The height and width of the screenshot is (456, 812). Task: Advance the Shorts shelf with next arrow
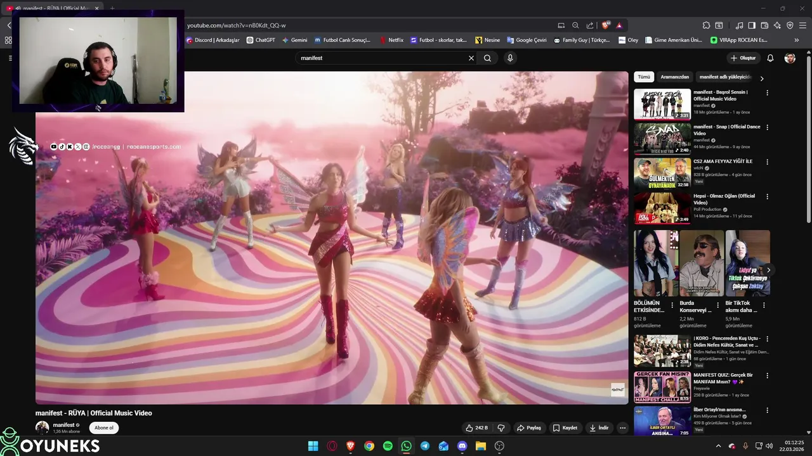click(768, 270)
